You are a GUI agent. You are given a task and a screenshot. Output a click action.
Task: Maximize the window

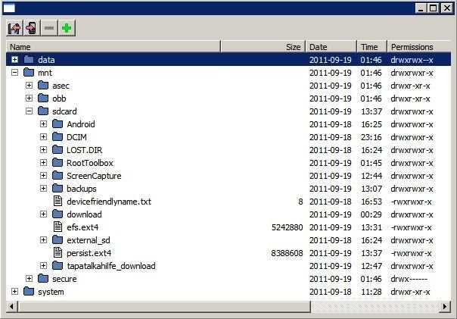(434, 8)
